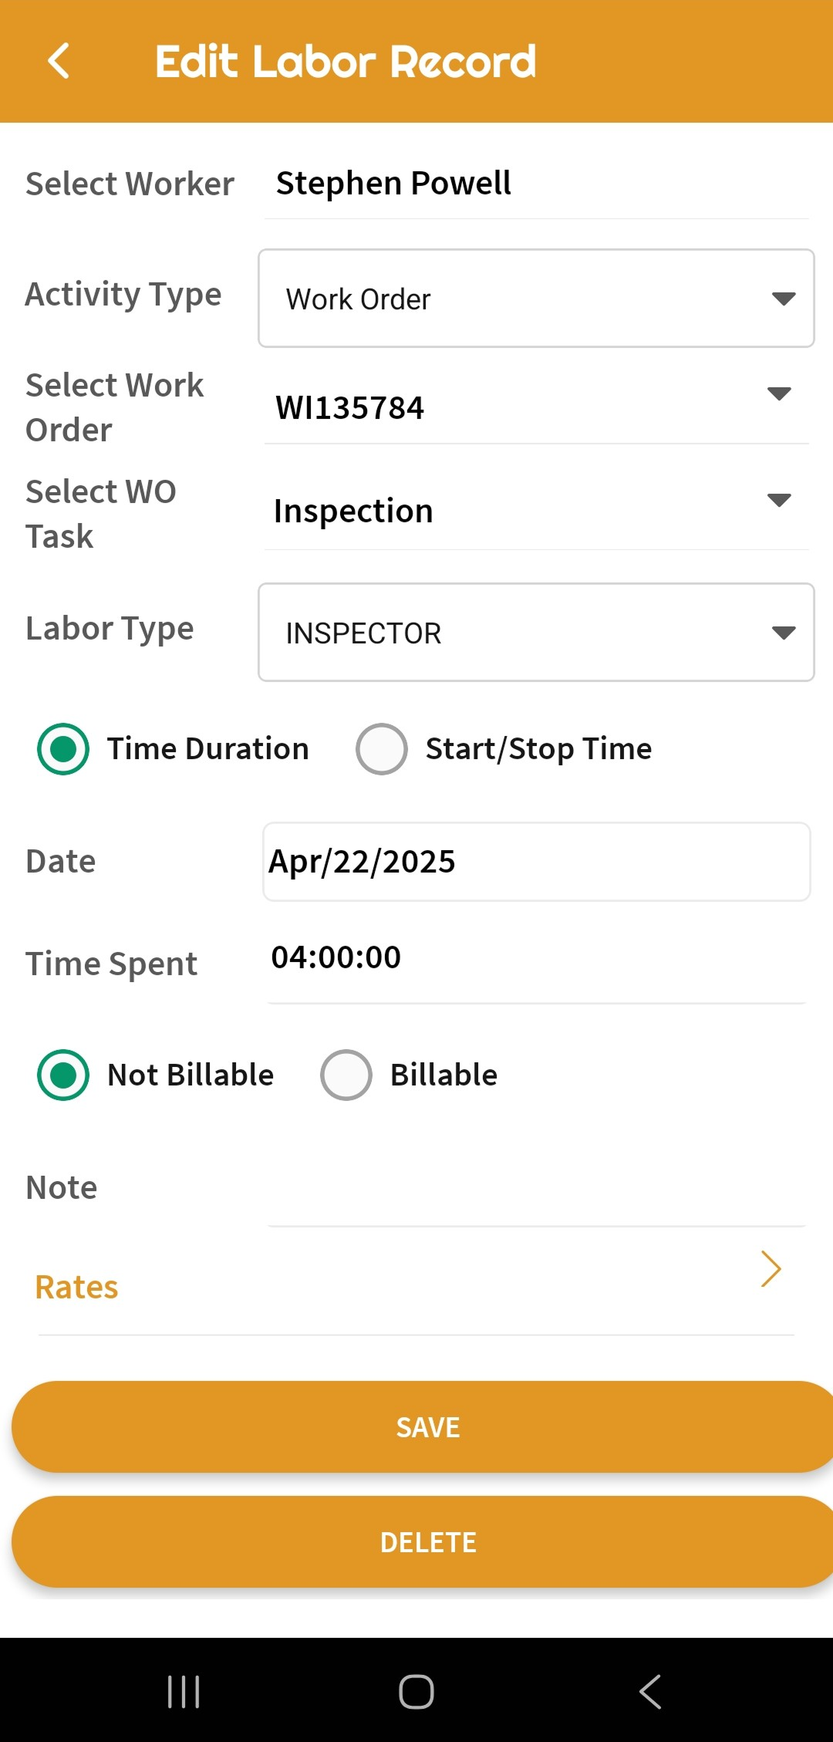Image resolution: width=833 pixels, height=1742 pixels.
Task: Tap the back arrow in the header
Action: click(59, 61)
